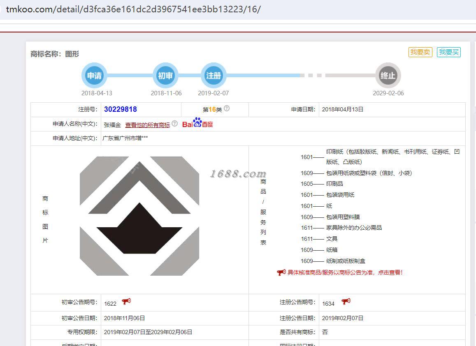Select the timeline date 2019-02-07
Image resolution: width=476 pixels, height=346 pixels.
pos(214,93)
